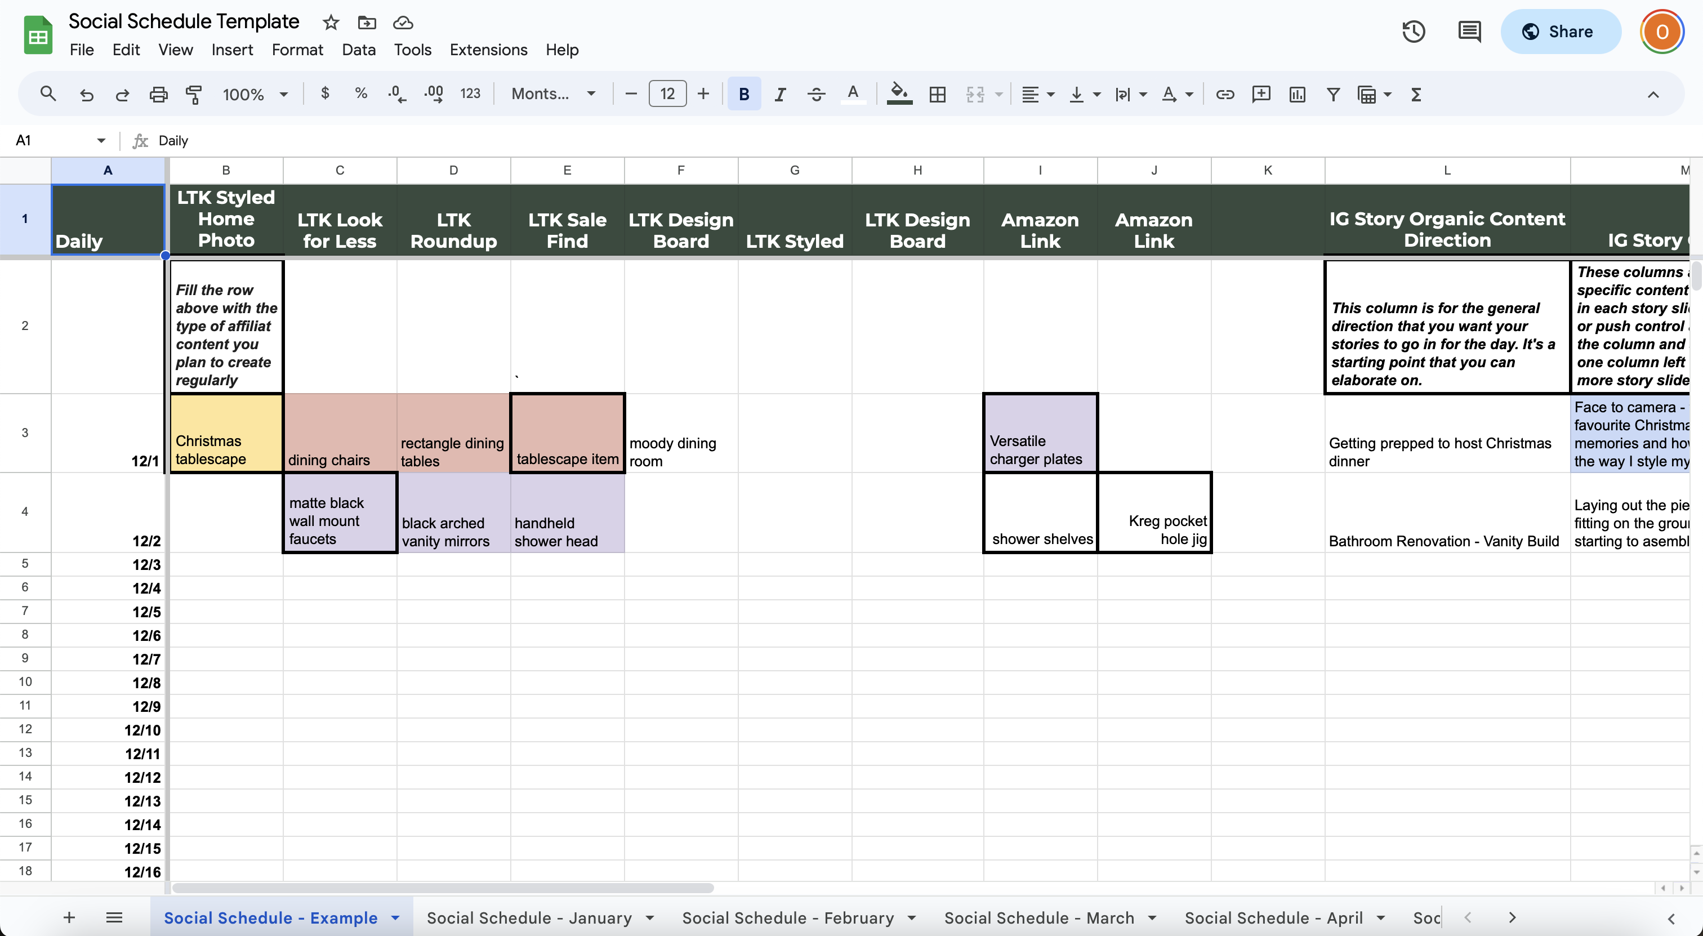Decrease decimal places

click(x=396, y=94)
